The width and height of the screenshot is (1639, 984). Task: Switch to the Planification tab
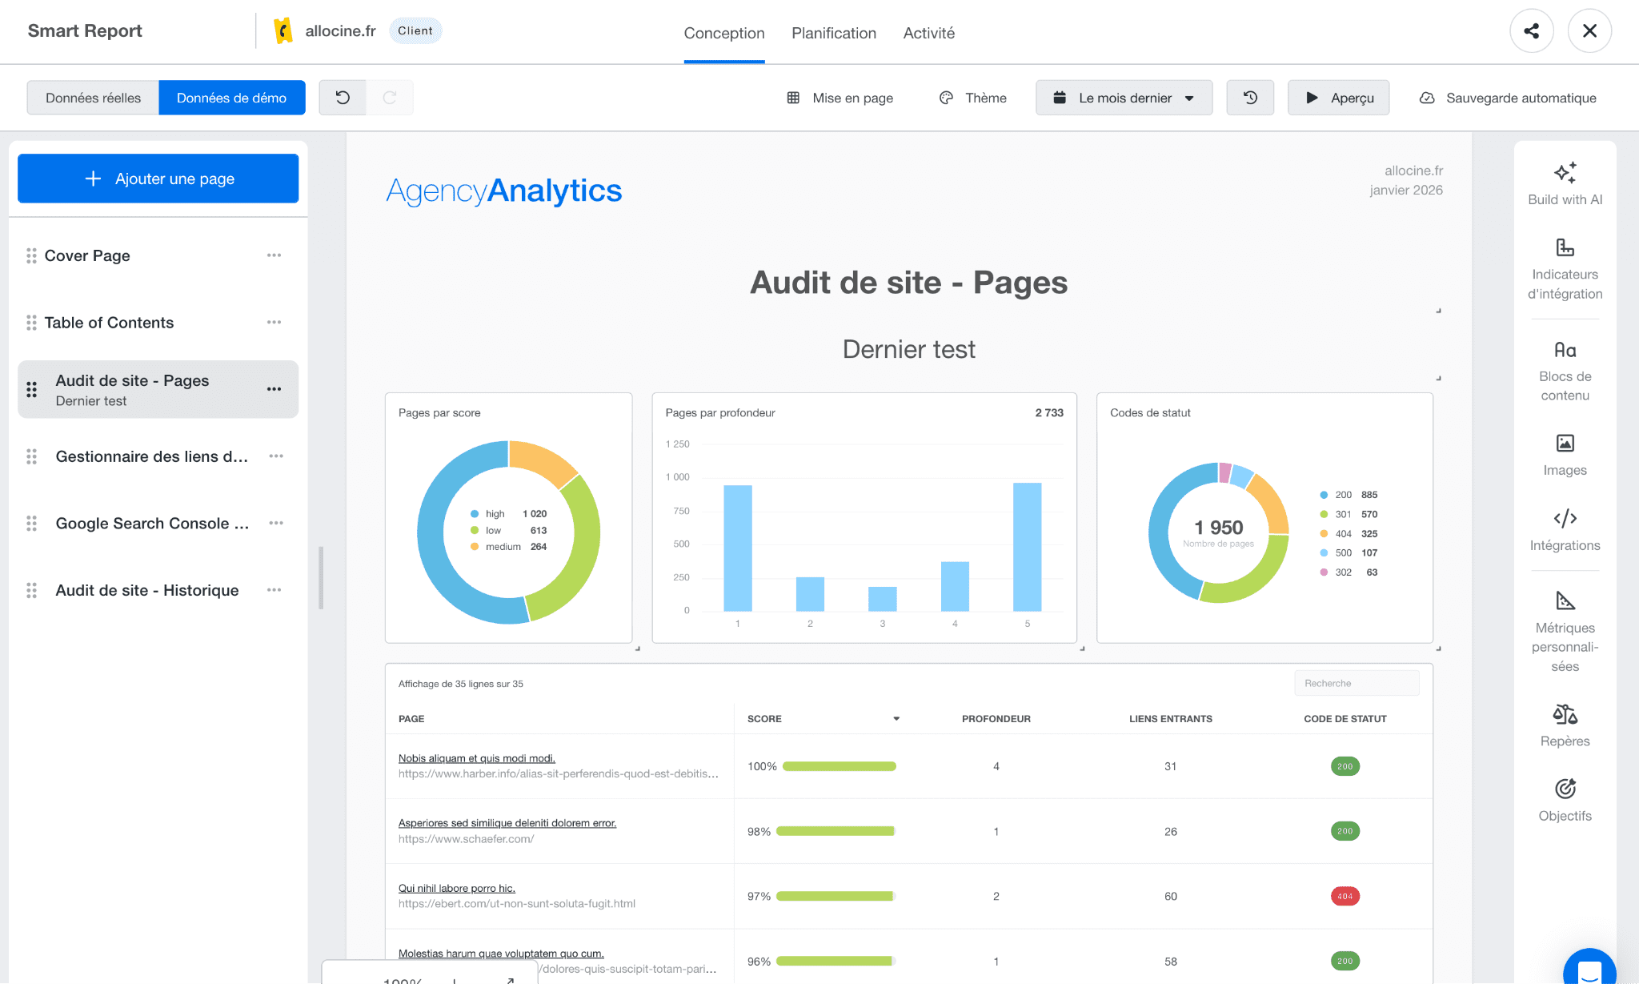tap(834, 33)
